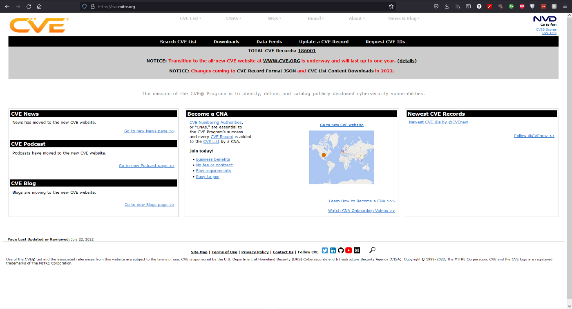Open CVE Record Format JSON link

[x=266, y=71]
